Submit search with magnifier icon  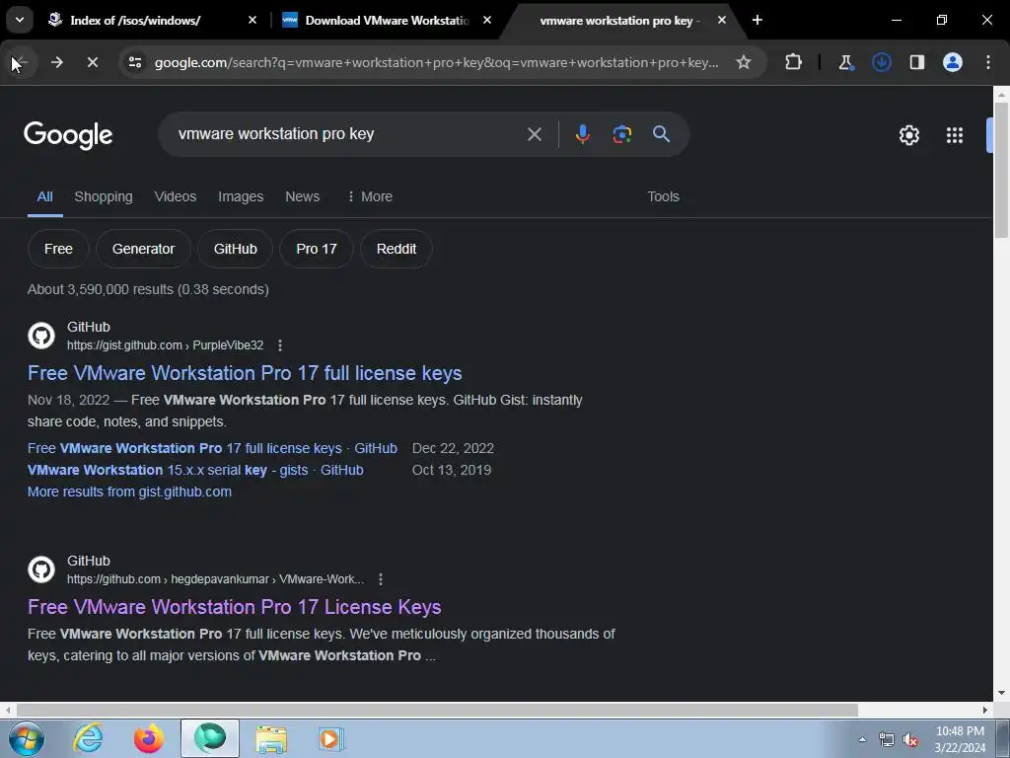[661, 134]
